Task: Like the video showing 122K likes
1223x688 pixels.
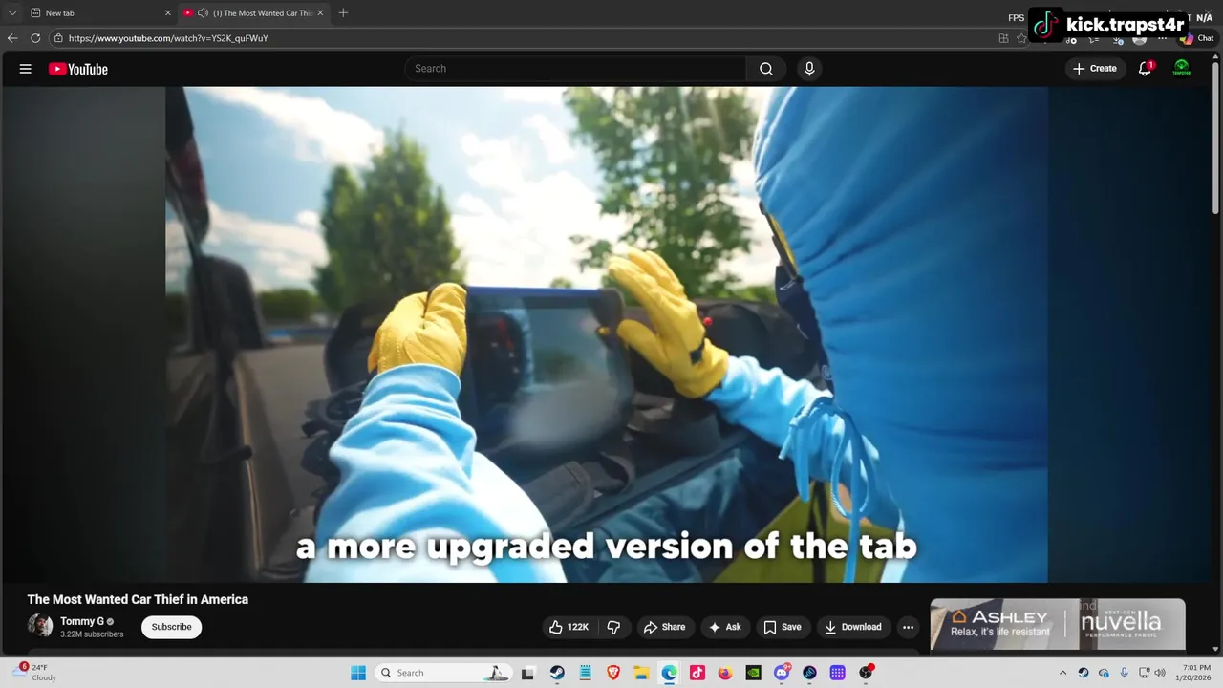Action: tap(568, 627)
